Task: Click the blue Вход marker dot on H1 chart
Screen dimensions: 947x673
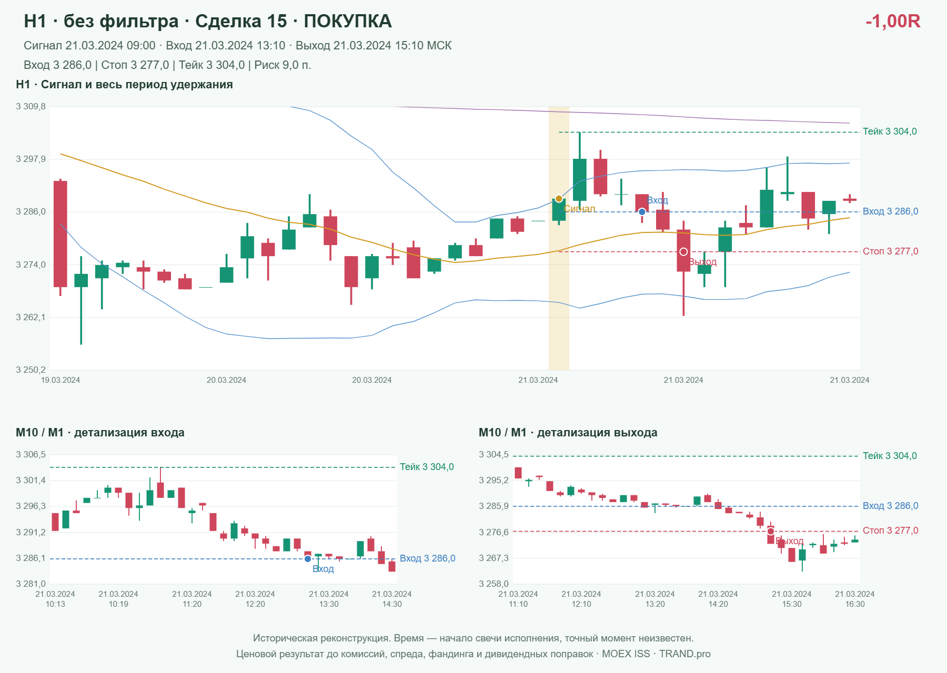Action: point(642,212)
